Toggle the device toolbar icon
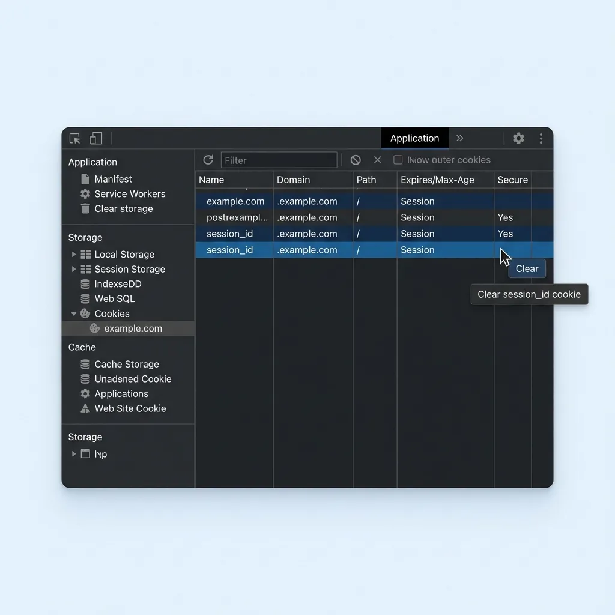The width and height of the screenshot is (615, 615). tap(96, 138)
